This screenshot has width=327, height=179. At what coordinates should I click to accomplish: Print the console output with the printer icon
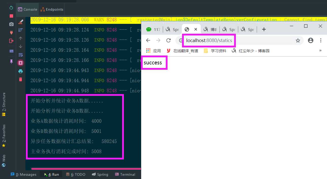click(x=21, y=71)
